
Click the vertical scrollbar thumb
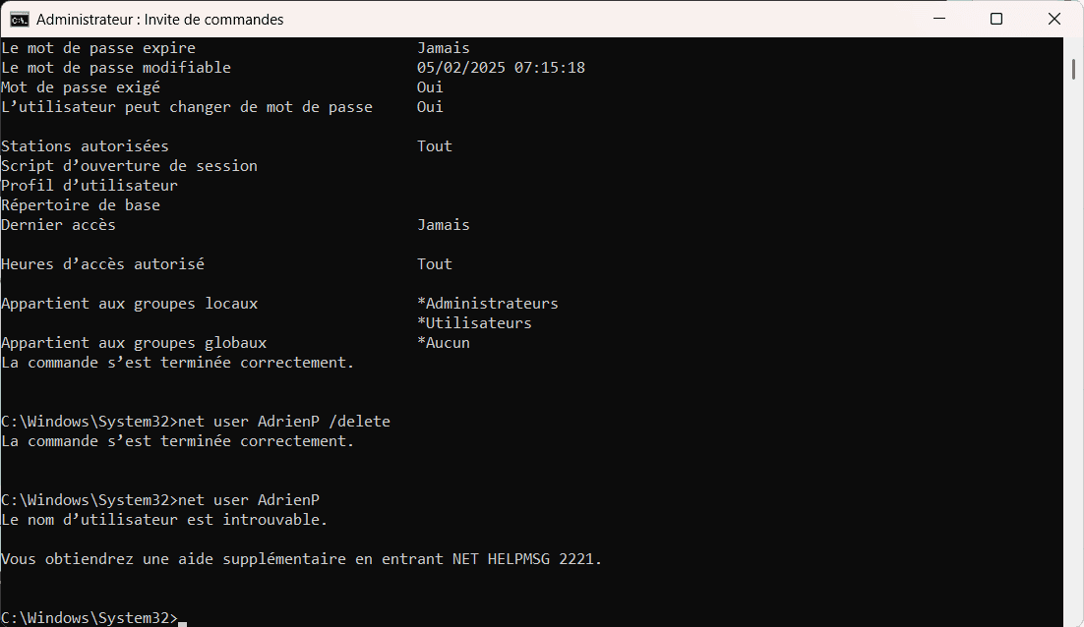1073,69
